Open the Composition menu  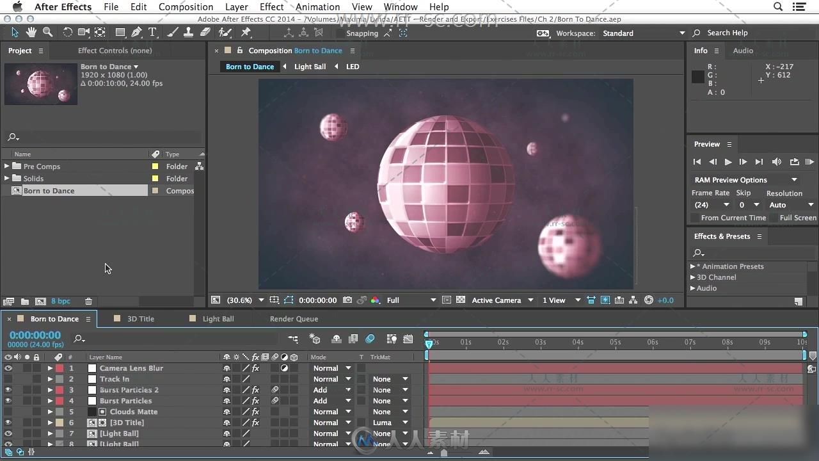[186, 6]
